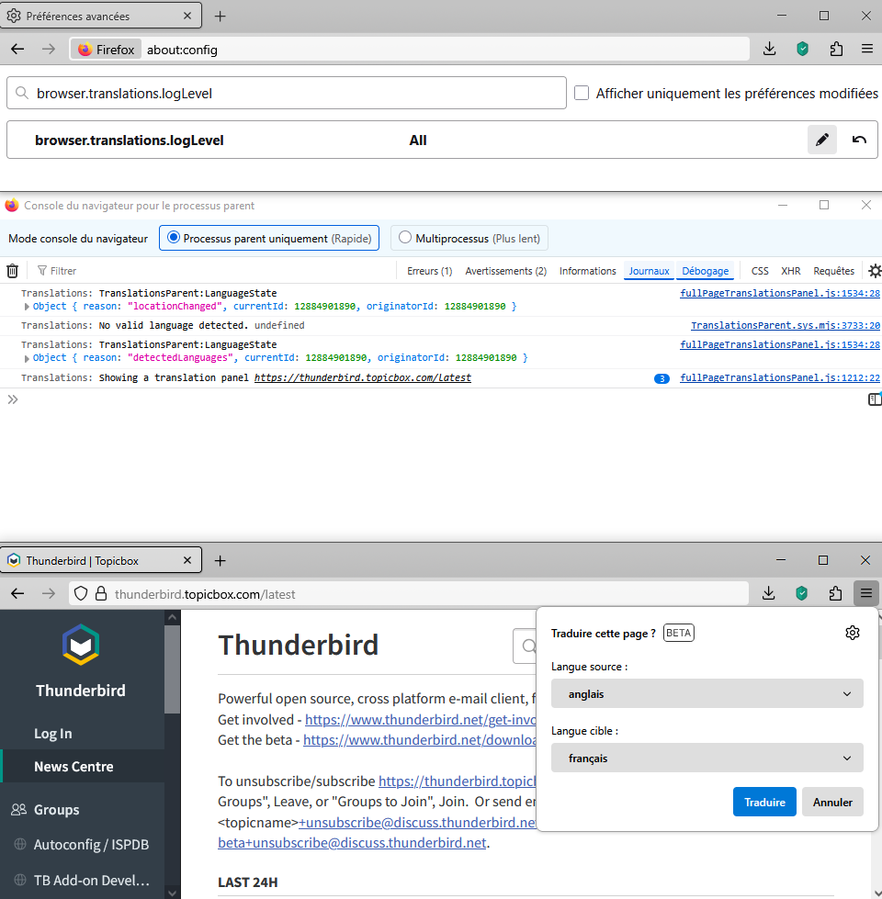The width and height of the screenshot is (882, 899).
Task: Toggle Afficher uniquement les préférences modifiées checkbox
Action: coord(582,93)
